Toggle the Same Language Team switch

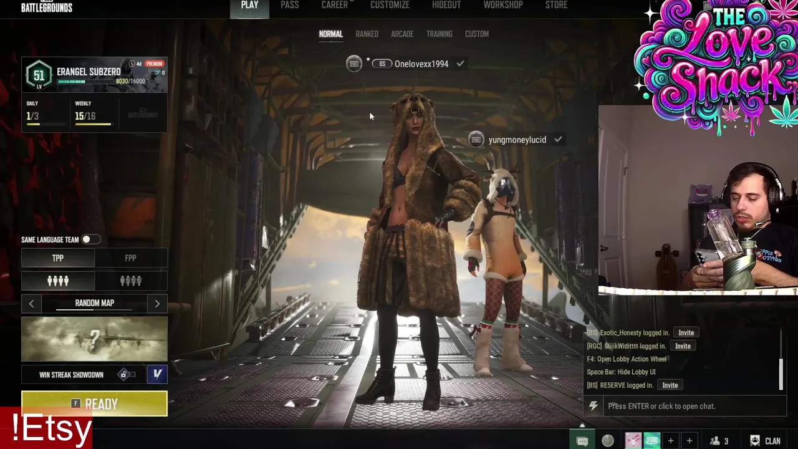[90, 239]
